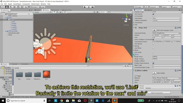This screenshot has width=183, height=103.
Task: Toggle Auto Configure Connected checkbox
Action: click(153, 39)
